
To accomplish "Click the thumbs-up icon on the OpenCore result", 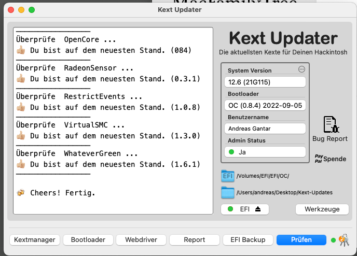I will pyautogui.click(x=21, y=50).
